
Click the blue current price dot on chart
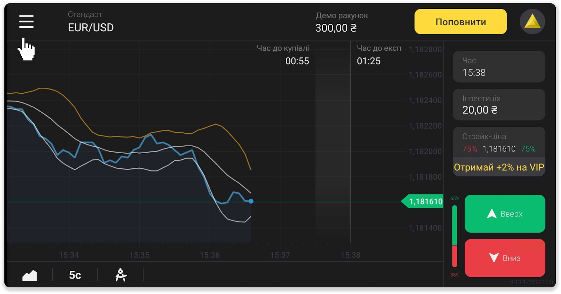point(251,201)
